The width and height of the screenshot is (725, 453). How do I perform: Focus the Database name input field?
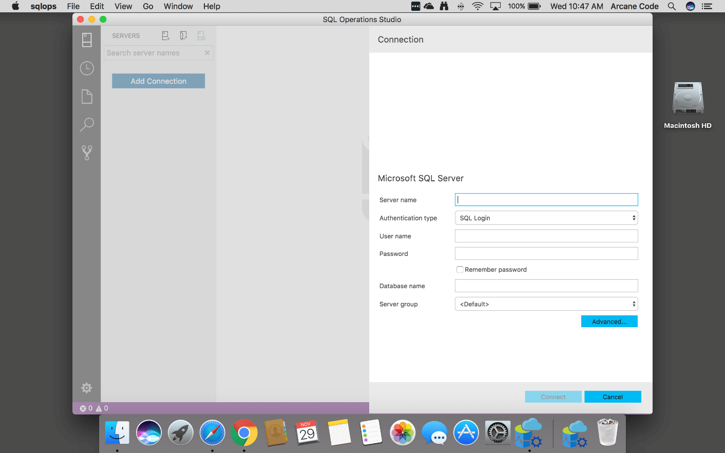click(546, 286)
